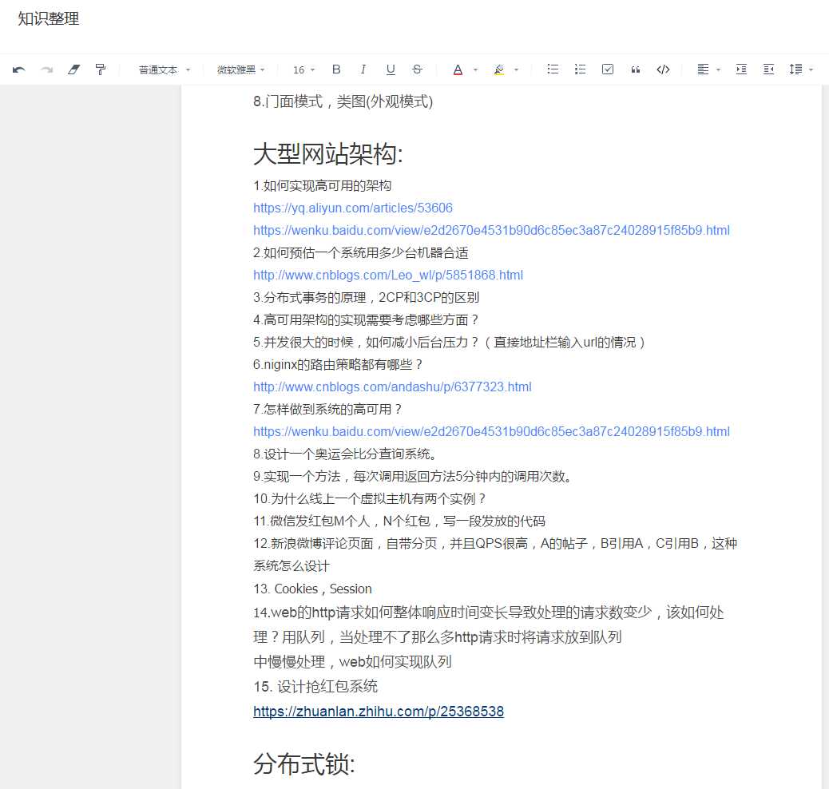The image size is (829, 789).
Task: Apply the red font color A icon
Action: [458, 69]
